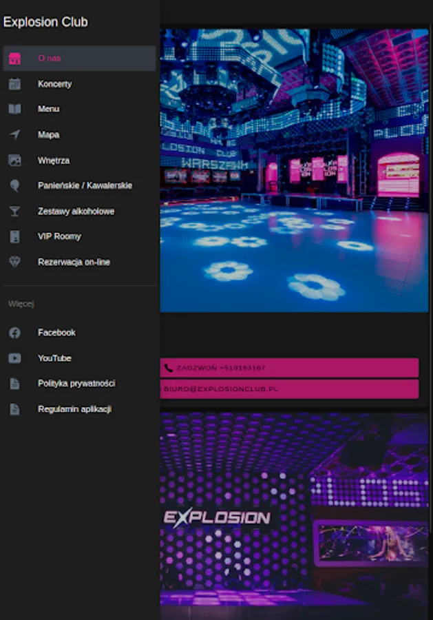Click the Facebook logo icon
Image resolution: width=433 pixels, height=620 pixels.
pos(14,333)
